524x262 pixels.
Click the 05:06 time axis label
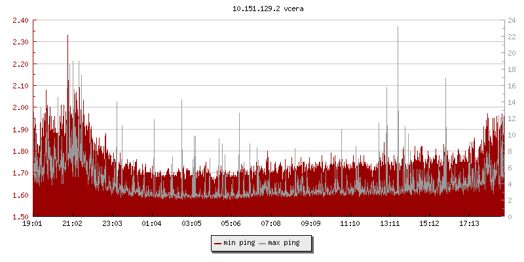coord(231,224)
